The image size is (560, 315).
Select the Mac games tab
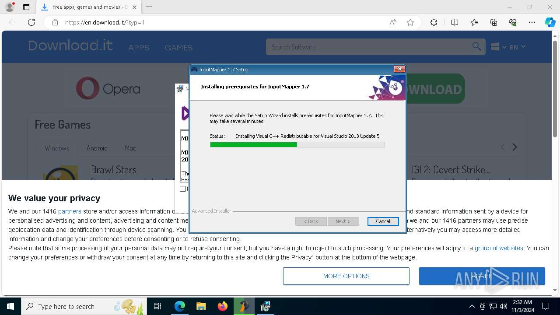(130, 148)
